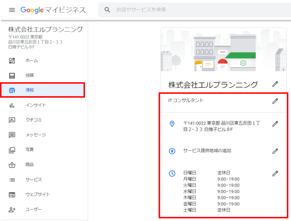Click the 商品 basket icon
This screenshot has width=291, height=221.
click(x=12, y=165)
